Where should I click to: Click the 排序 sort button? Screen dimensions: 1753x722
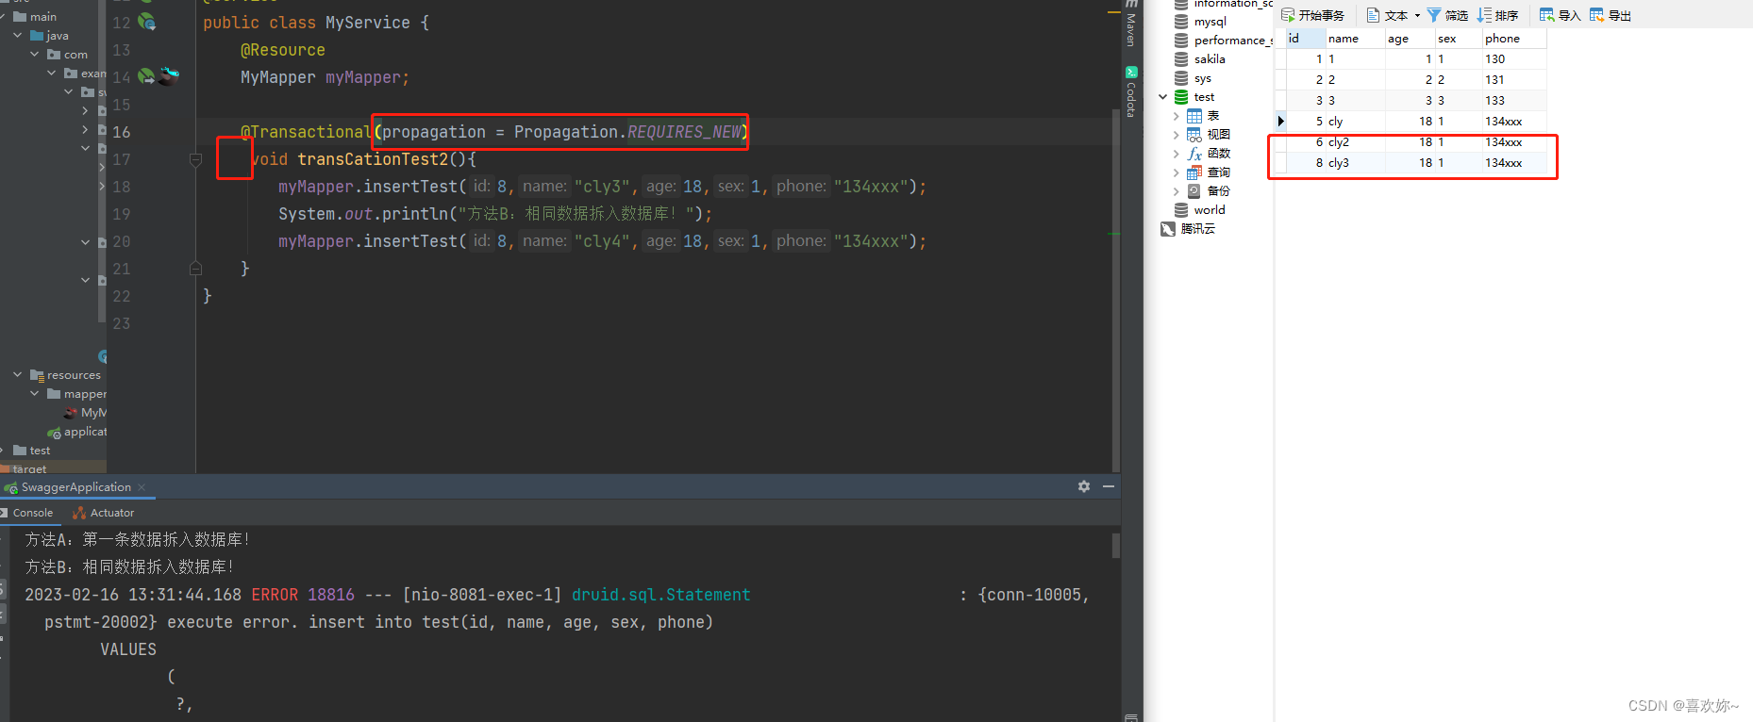click(x=1497, y=15)
